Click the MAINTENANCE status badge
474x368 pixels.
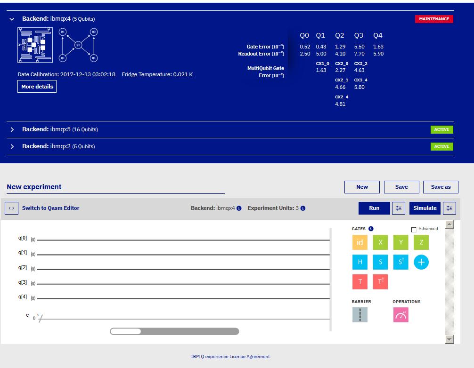coord(434,19)
